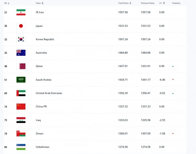The image size is (196, 154).
Task: Open the Uzbekistan team link
Action: (x=43, y=147)
